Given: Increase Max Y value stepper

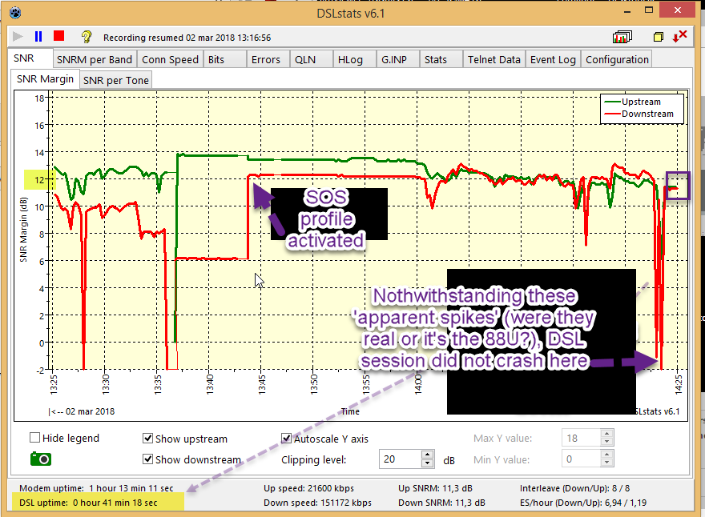Looking at the screenshot, I should [x=606, y=434].
